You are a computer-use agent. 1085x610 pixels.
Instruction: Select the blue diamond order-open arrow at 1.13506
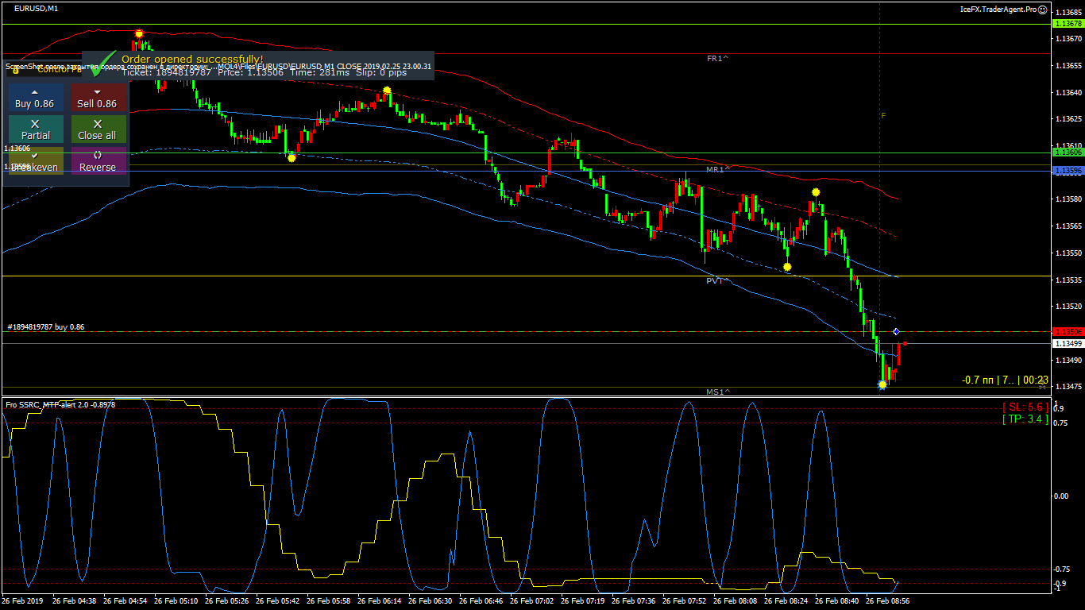pos(896,331)
